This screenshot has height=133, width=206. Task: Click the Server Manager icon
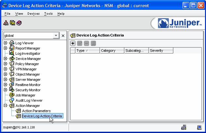coord(12,80)
